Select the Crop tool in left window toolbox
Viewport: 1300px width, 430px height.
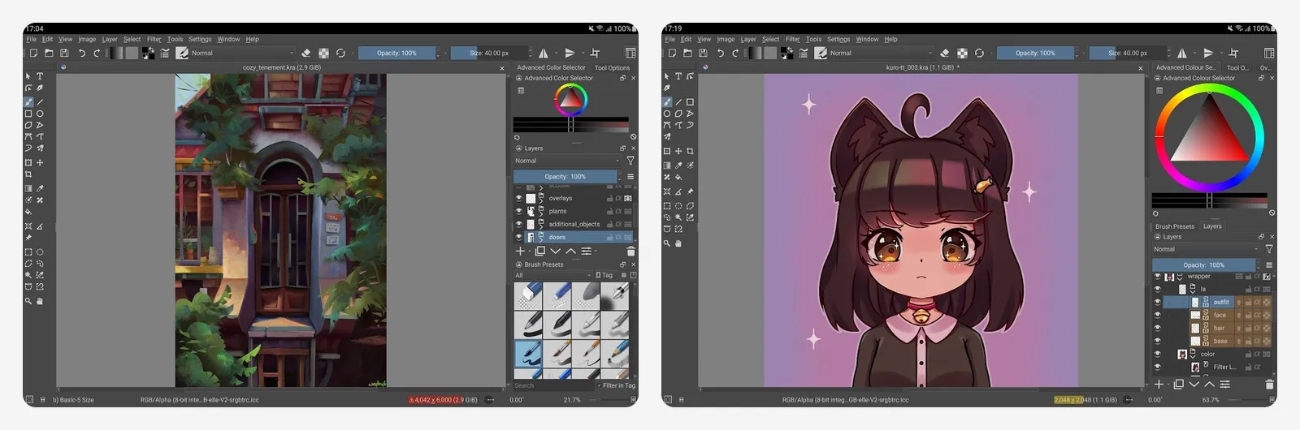click(28, 174)
